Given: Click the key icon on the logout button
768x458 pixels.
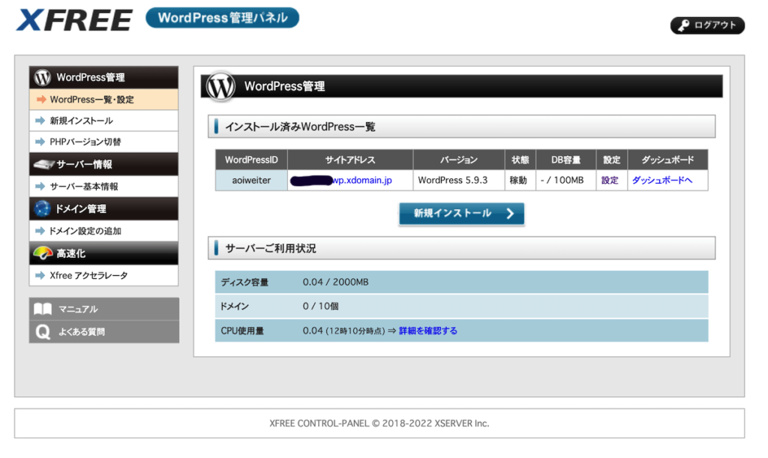Looking at the screenshot, I should point(683,25).
